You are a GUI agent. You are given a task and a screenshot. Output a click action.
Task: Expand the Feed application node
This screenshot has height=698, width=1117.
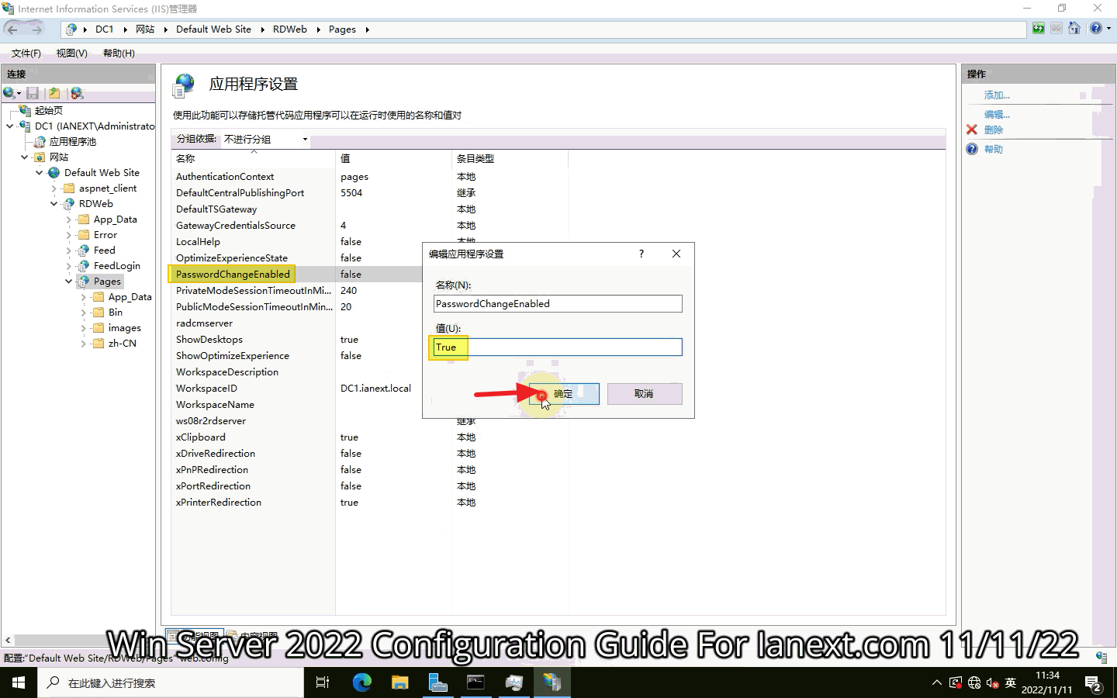point(68,250)
